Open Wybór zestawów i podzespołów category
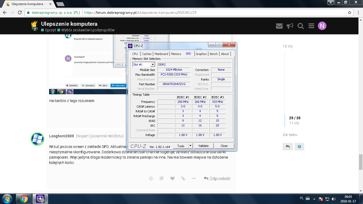 tap(86, 30)
